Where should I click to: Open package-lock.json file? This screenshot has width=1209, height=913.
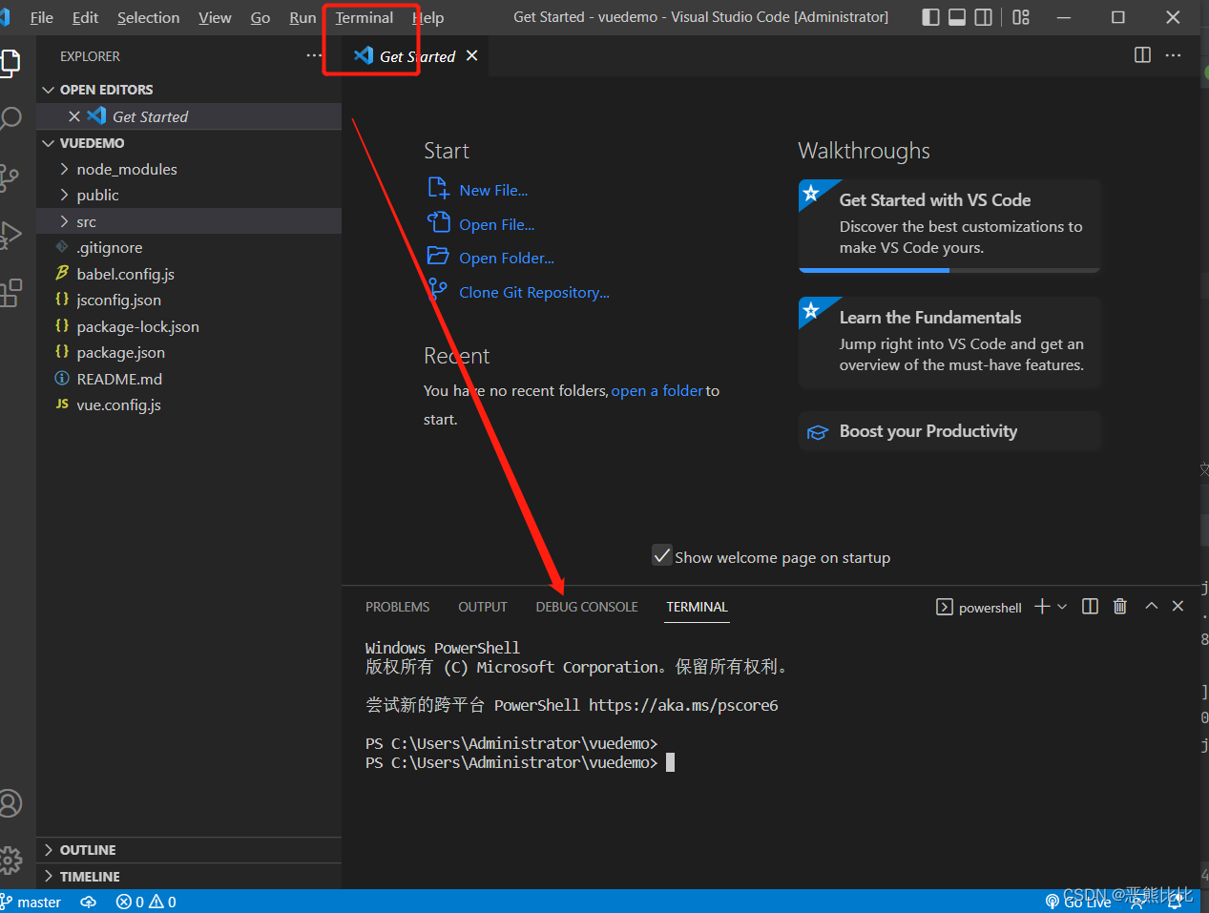(189, 326)
